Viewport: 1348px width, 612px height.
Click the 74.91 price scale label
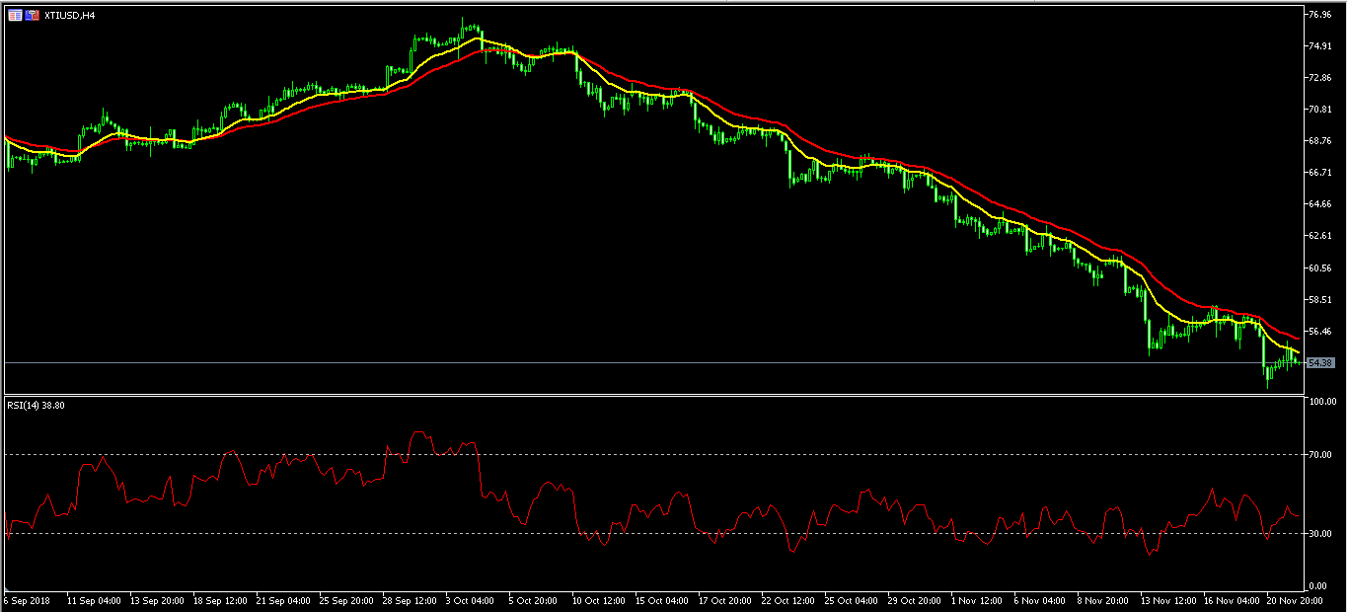[1319, 46]
